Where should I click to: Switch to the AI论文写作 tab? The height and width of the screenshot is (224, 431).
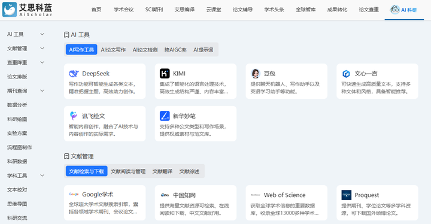tap(113, 50)
